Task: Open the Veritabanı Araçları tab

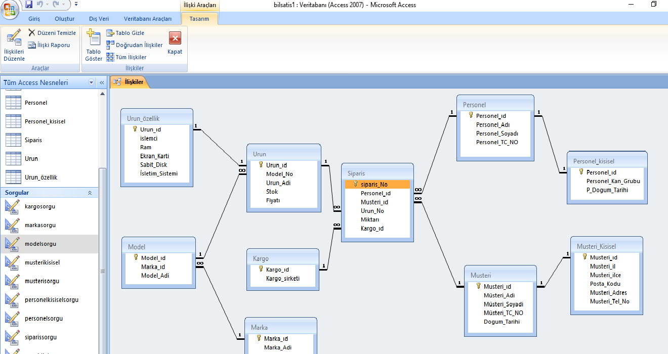Action: point(148,19)
